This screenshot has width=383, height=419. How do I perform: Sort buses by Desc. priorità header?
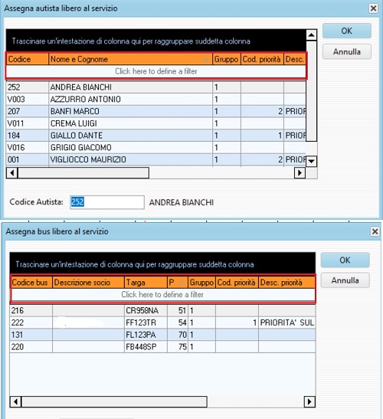point(286,283)
